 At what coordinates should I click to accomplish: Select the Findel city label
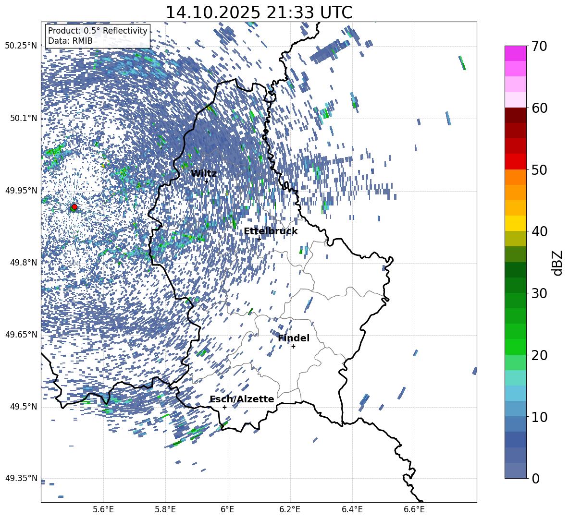coord(294,338)
